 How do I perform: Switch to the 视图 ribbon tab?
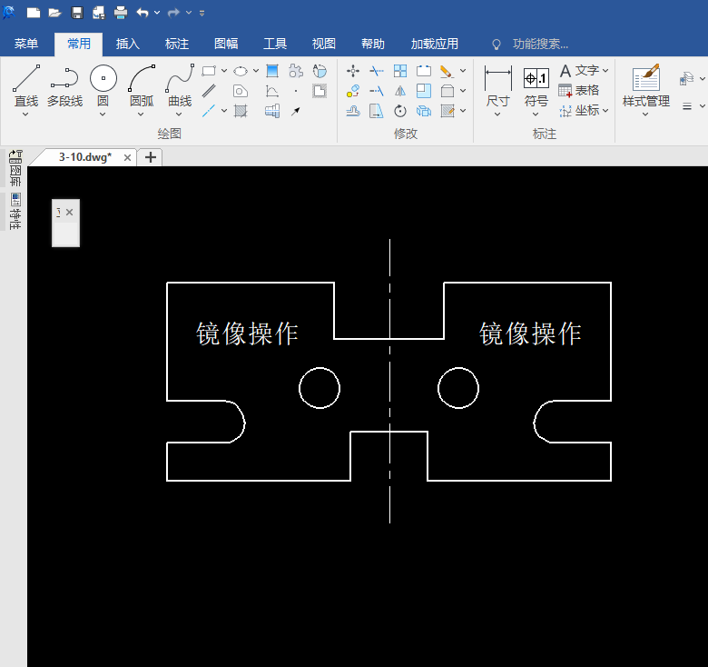(324, 44)
